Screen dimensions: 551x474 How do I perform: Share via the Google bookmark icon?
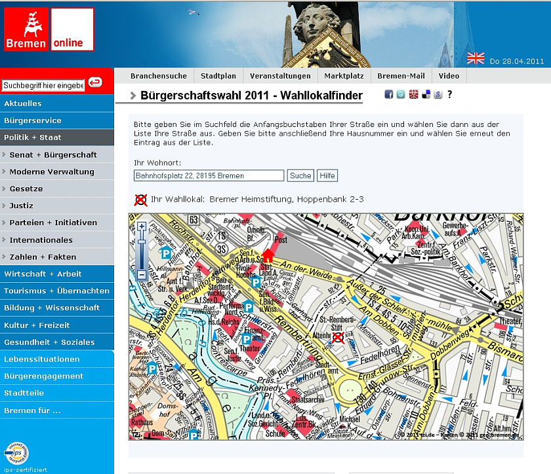437,95
